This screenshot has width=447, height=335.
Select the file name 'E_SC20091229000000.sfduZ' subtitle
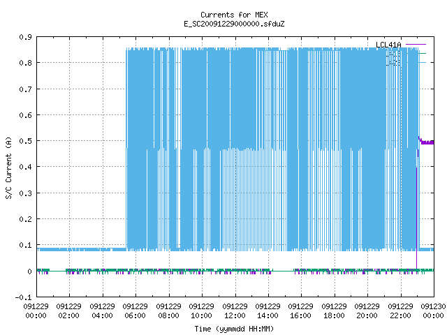click(x=234, y=24)
